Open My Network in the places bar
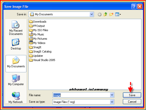The height and width of the screenshot is (110, 146). click(x=16, y=97)
